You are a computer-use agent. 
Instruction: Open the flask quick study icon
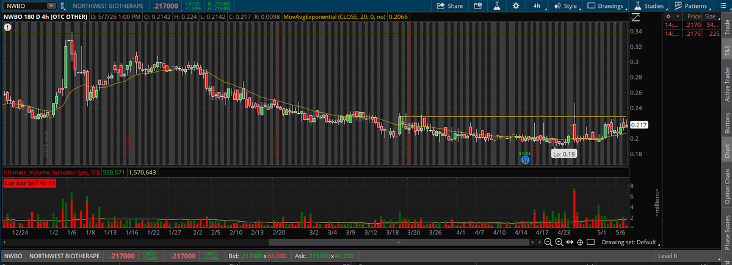[x=497, y=6]
